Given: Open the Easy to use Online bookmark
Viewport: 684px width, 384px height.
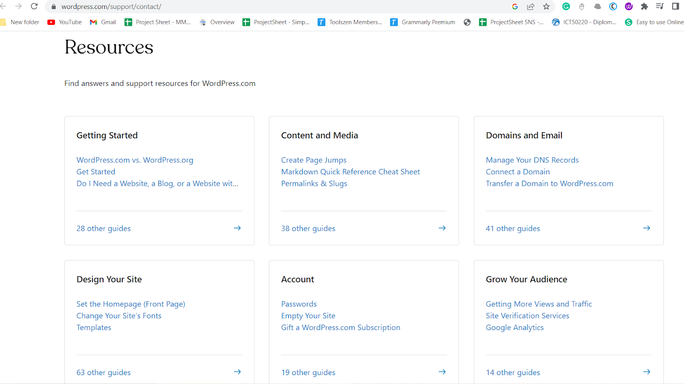Looking at the screenshot, I should coord(654,22).
